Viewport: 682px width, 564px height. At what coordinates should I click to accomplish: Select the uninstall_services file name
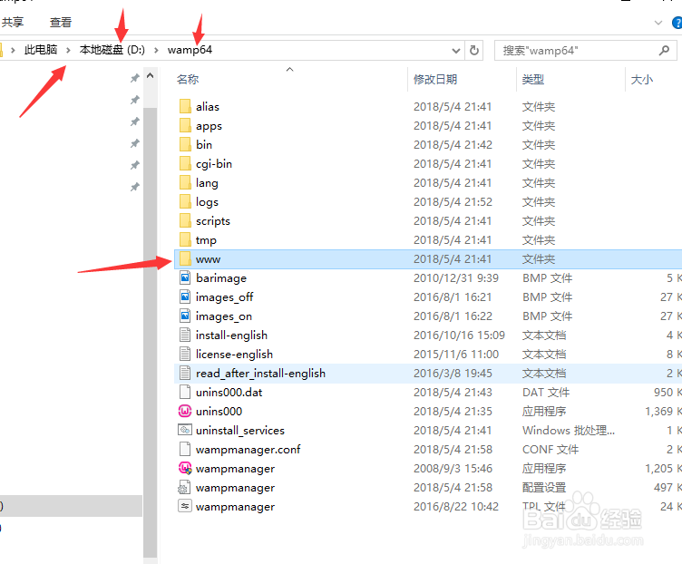tap(240, 431)
